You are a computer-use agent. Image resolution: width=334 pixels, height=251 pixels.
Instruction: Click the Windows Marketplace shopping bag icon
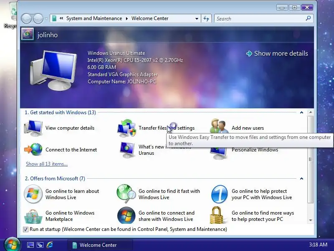(x=33, y=216)
